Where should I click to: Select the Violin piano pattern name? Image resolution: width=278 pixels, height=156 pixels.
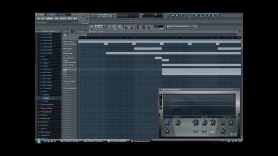click(x=68, y=42)
